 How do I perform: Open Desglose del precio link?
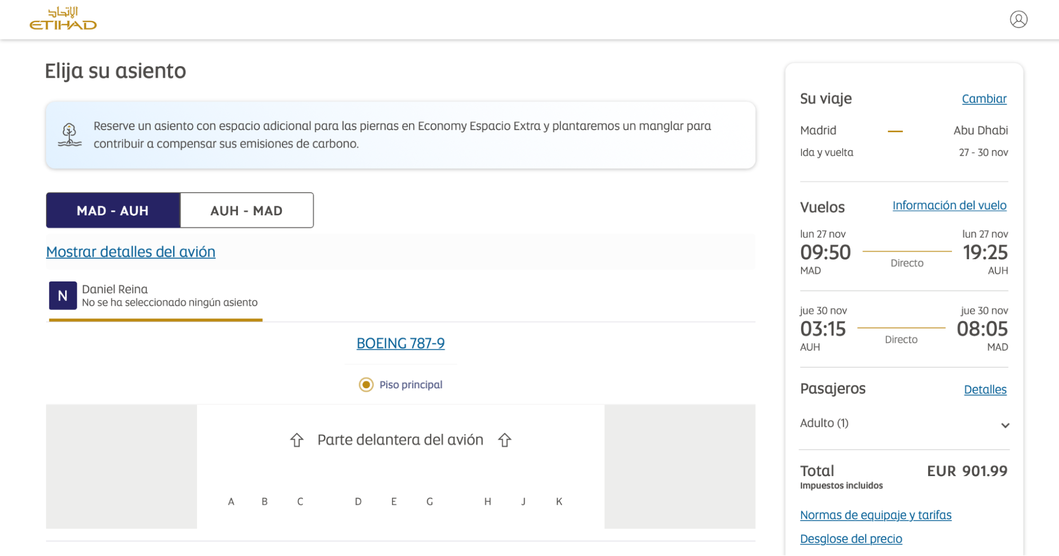pos(851,539)
